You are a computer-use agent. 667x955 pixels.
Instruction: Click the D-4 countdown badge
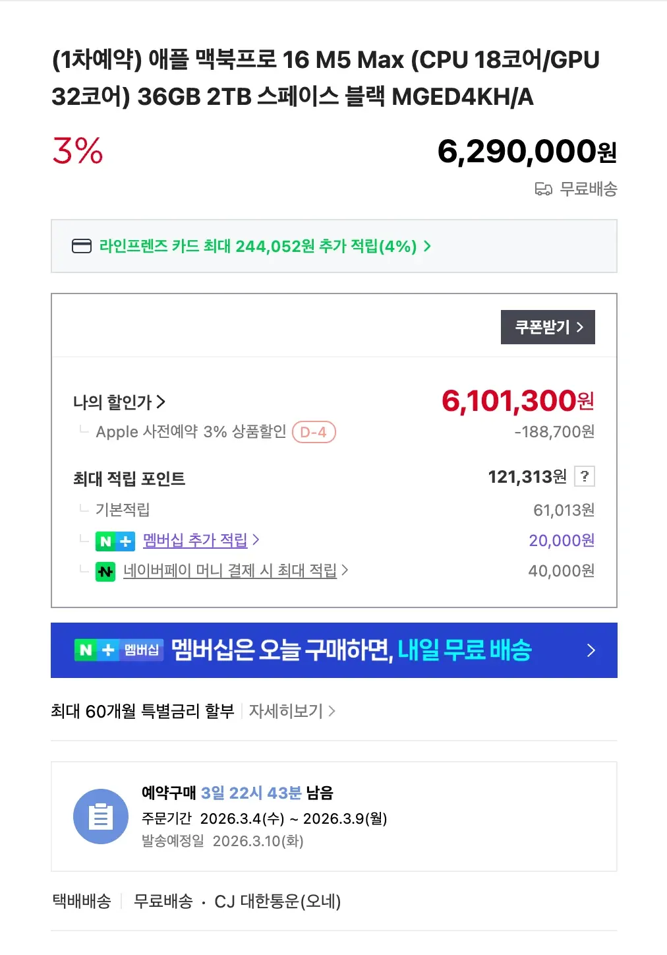[314, 433]
